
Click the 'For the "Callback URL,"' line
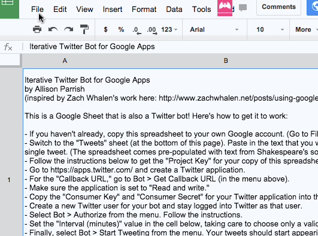[157, 179]
